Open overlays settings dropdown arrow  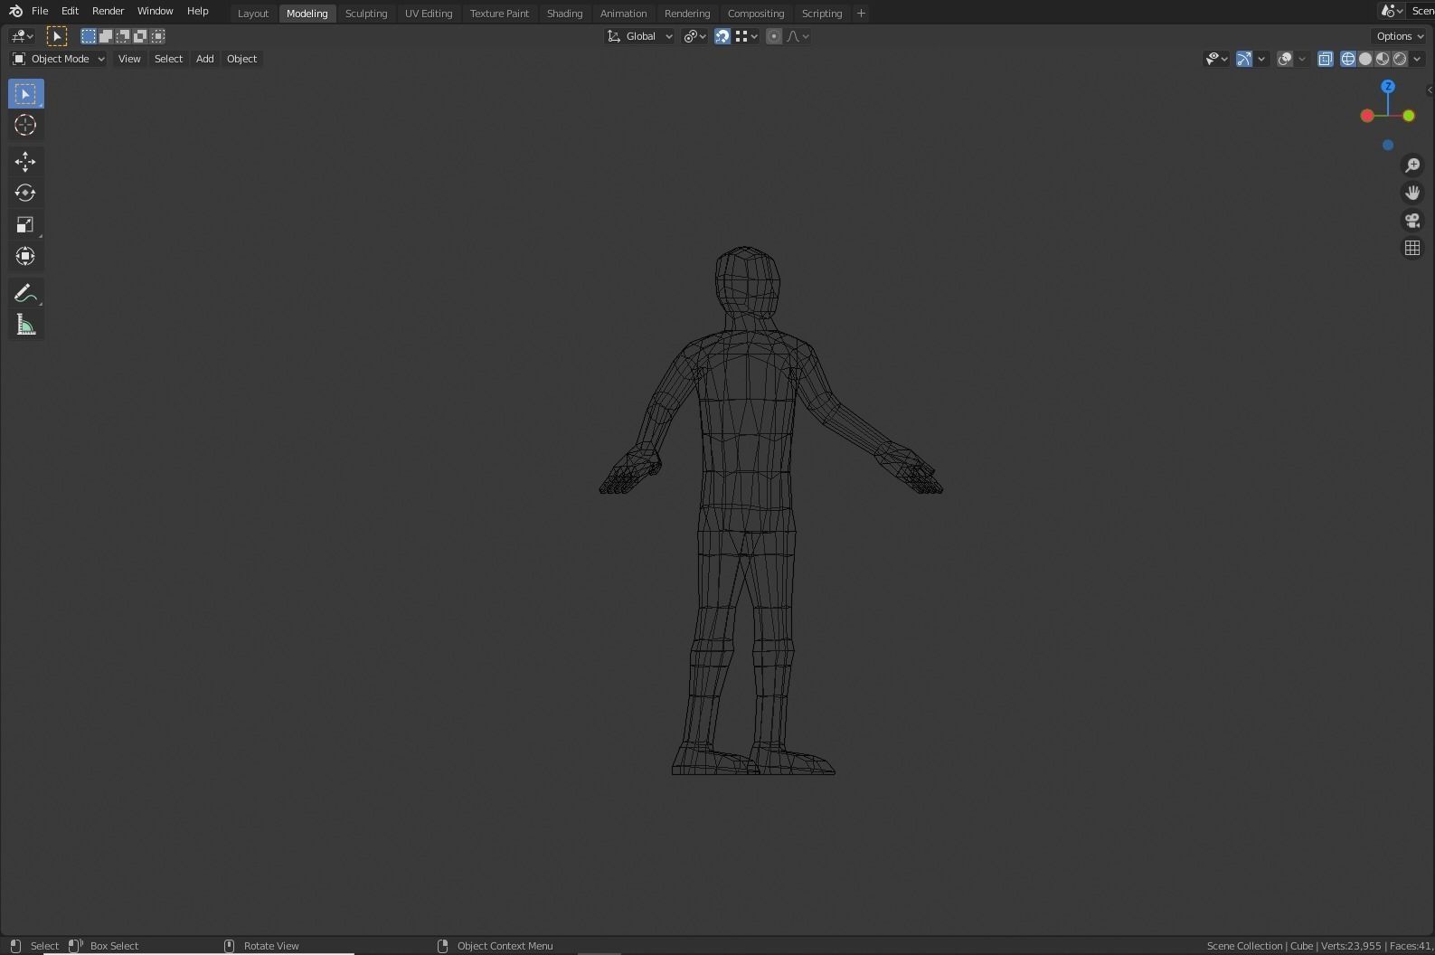click(x=1302, y=59)
